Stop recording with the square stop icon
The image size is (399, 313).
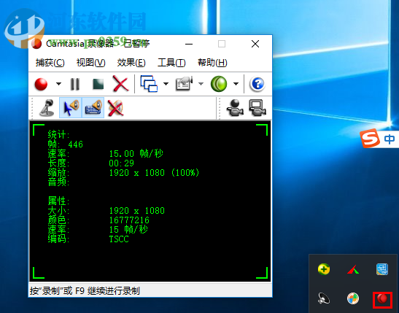[x=98, y=84]
